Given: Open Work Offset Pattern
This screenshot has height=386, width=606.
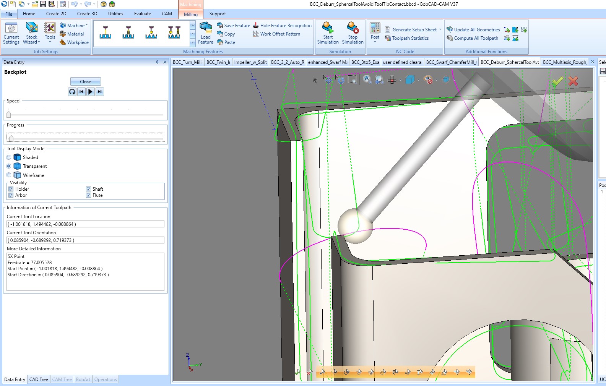Looking at the screenshot, I should point(276,34).
